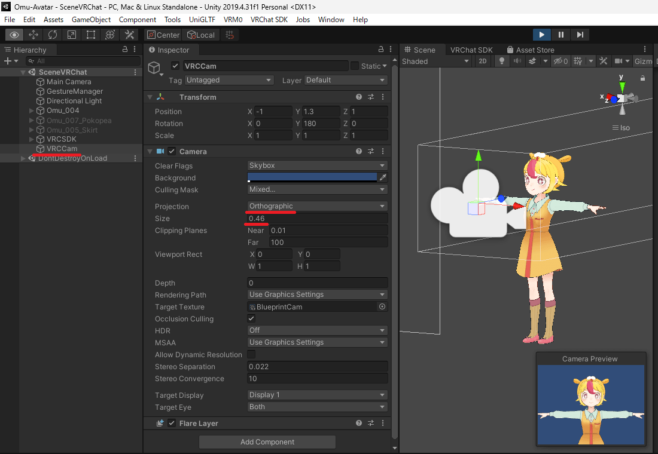Click the camera Background color swatch
The image size is (658, 454).
[x=312, y=177]
